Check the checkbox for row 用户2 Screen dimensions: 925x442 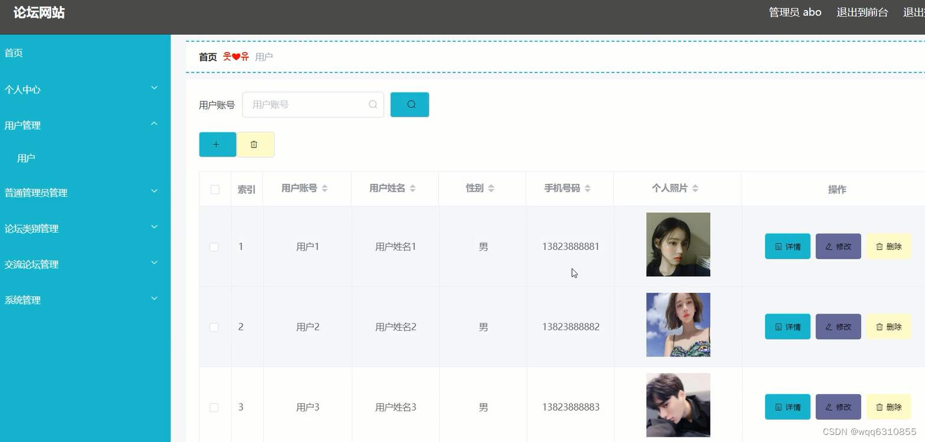(x=214, y=327)
